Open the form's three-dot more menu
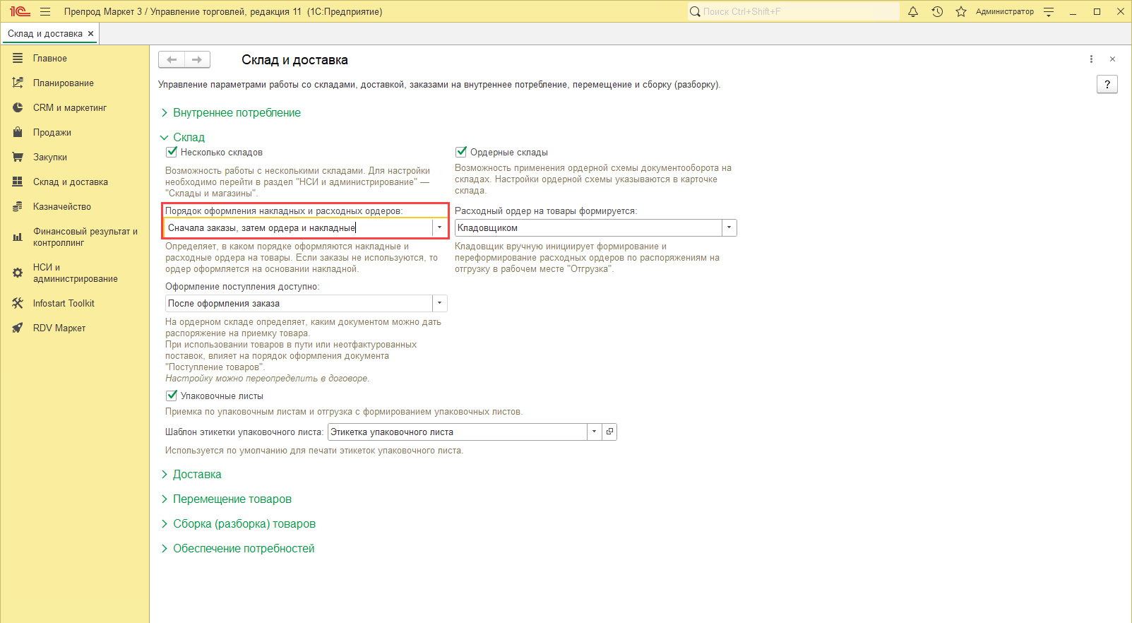The width and height of the screenshot is (1132, 623). (x=1091, y=59)
